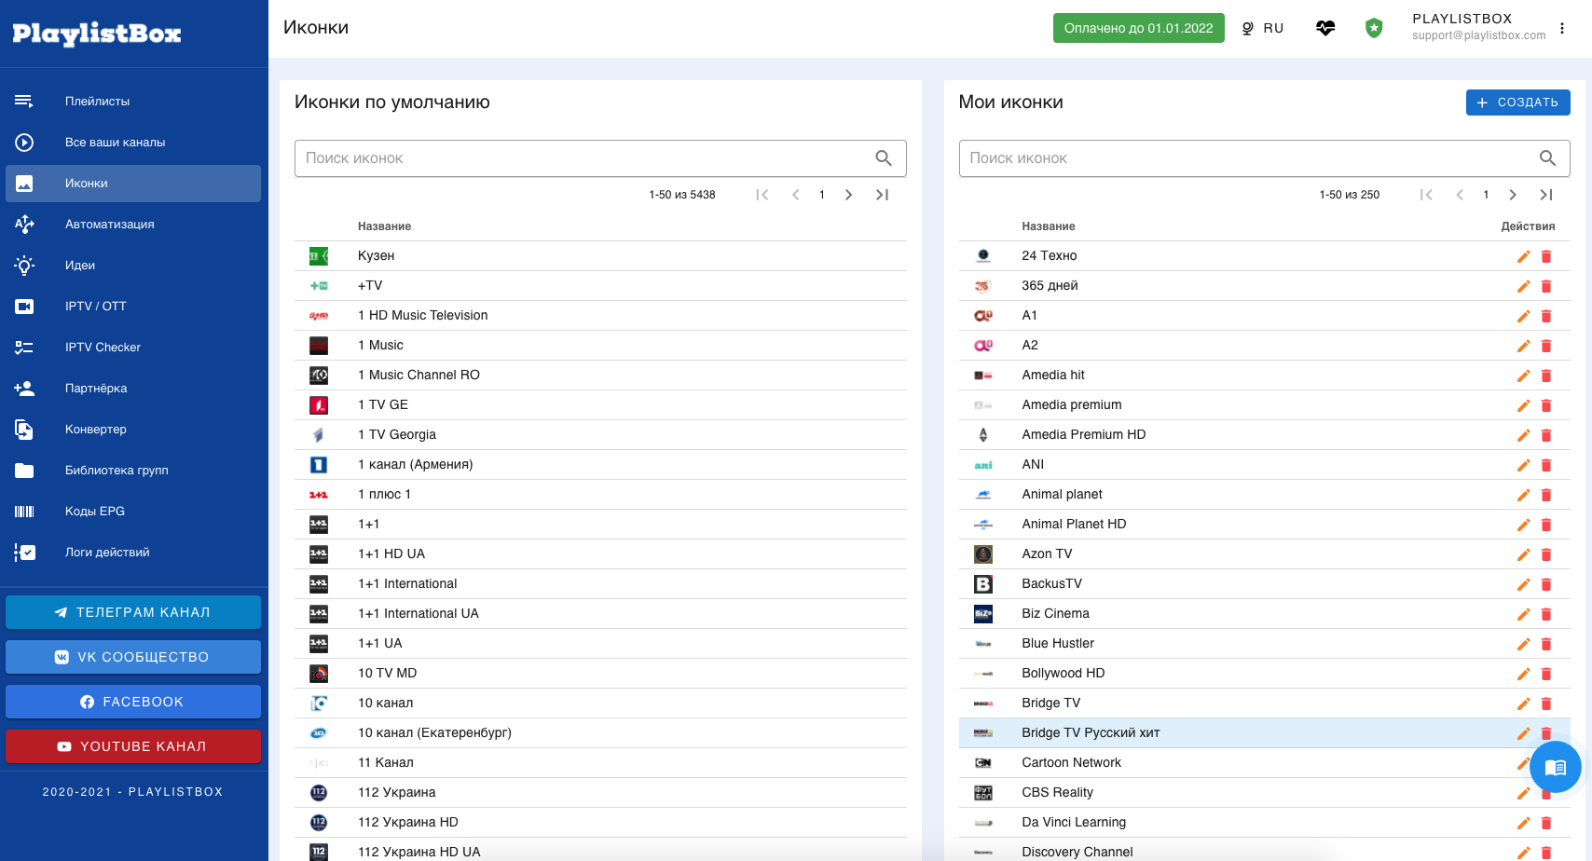Image resolution: width=1592 pixels, height=861 pixels.
Task: Delete the A1 icon entry
Action: 1546,316
